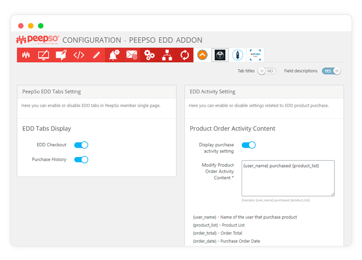Click the {order_date} - Purchase Order Date line
This screenshot has height=260, width=362.
(x=227, y=241)
